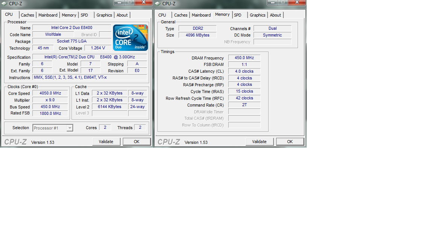Image resolution: width=434 pixels, height=244 pixels.
Task: Open the Caches tab in left window
Action: tap(28, 15)
